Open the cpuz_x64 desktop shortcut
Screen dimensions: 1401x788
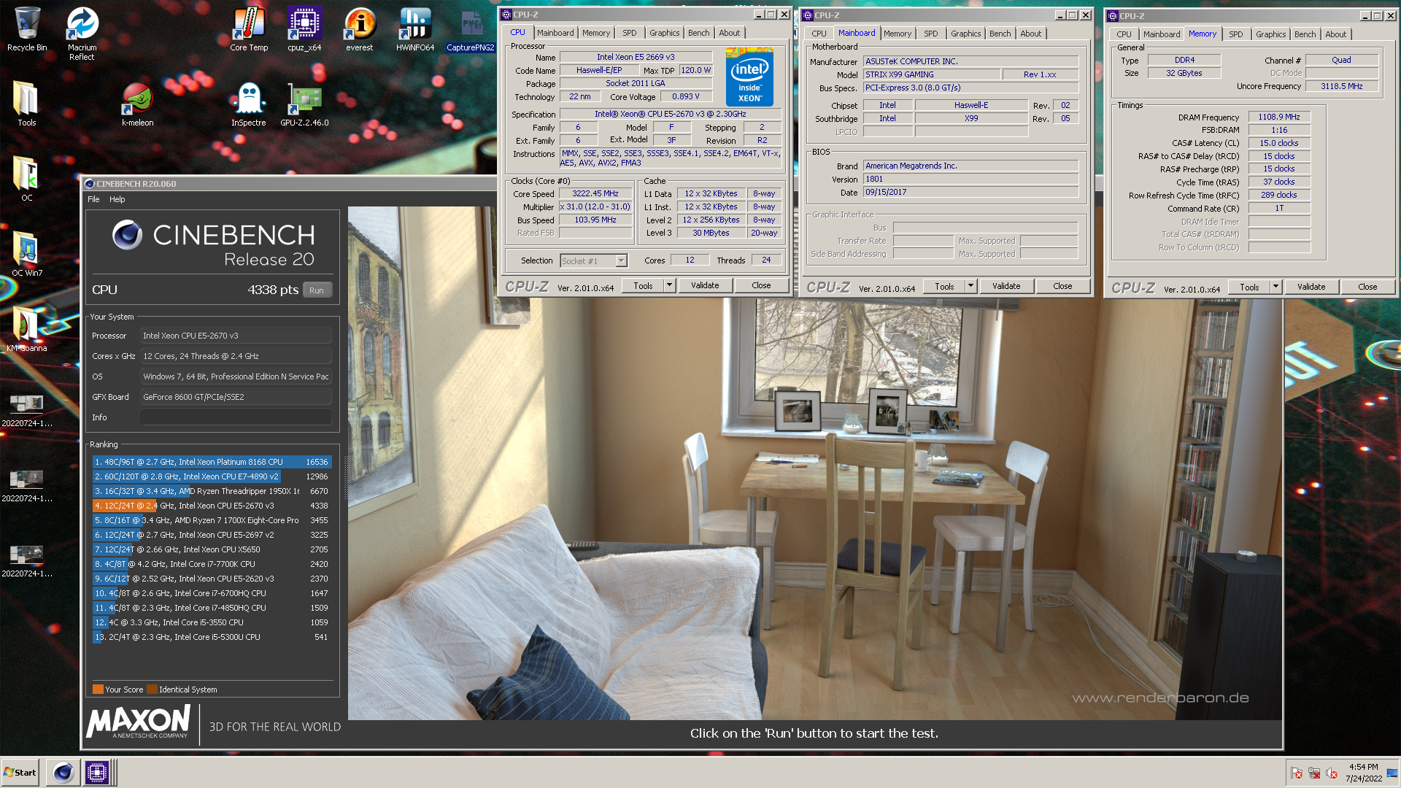[304, 29]
